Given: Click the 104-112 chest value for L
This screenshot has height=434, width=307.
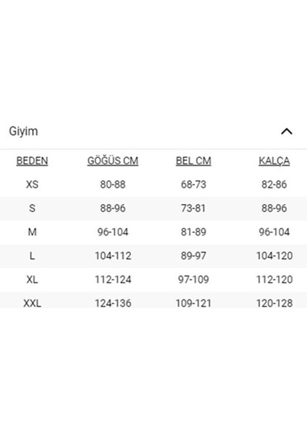Looking at the screenshot, I should [113, 256].
